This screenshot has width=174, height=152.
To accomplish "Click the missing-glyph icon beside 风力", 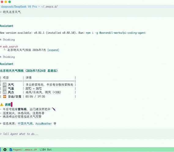I will pos(5,92).
